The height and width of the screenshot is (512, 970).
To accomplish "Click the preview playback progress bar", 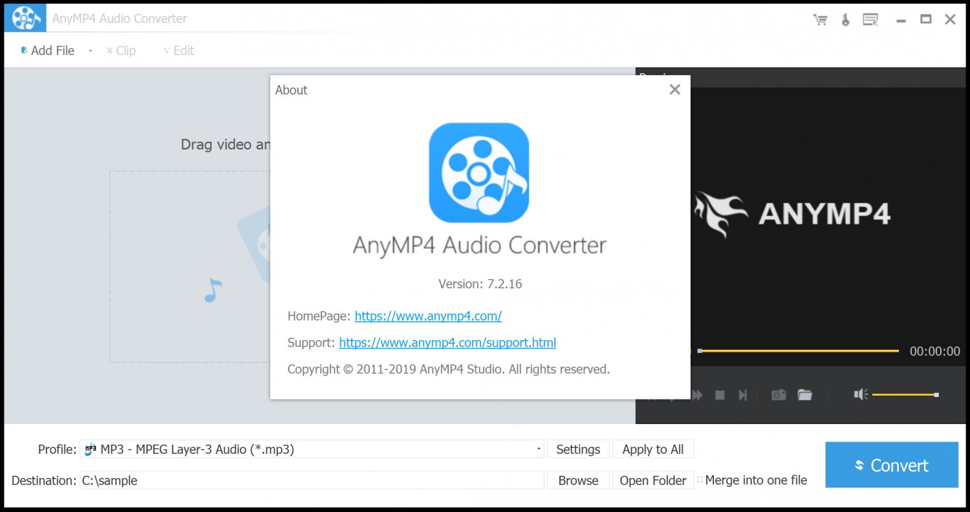I will [798, 351].
